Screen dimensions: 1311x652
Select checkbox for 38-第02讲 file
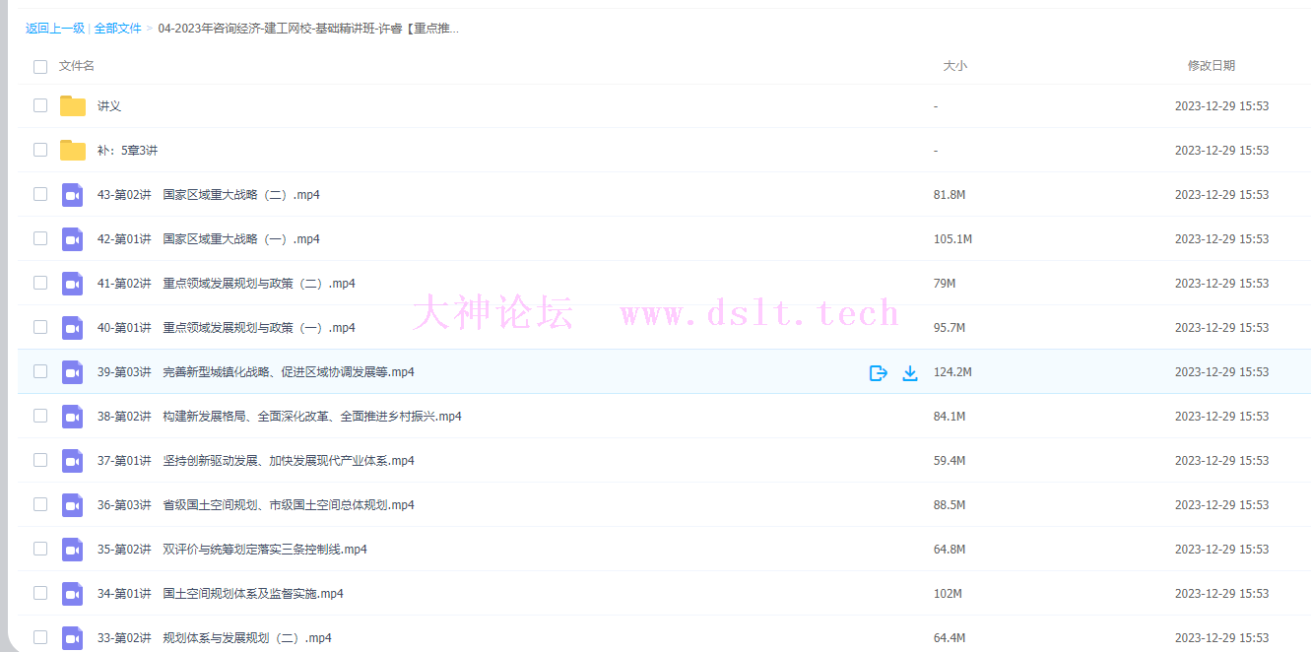click(40, 416)
